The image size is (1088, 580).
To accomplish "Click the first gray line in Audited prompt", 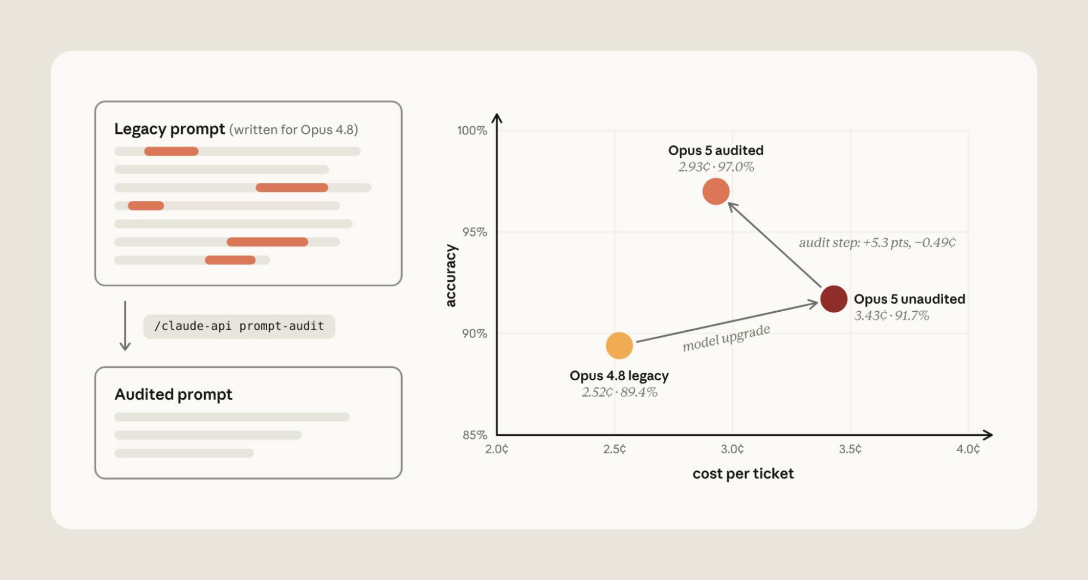I will (x=232, y=417).
